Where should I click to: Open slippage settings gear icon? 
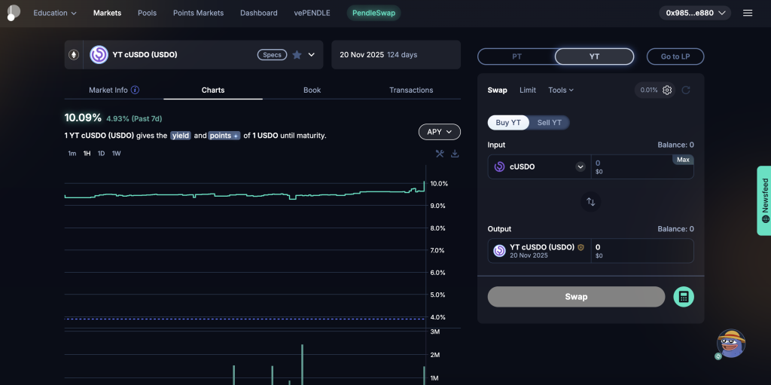[x=667, y=90]
